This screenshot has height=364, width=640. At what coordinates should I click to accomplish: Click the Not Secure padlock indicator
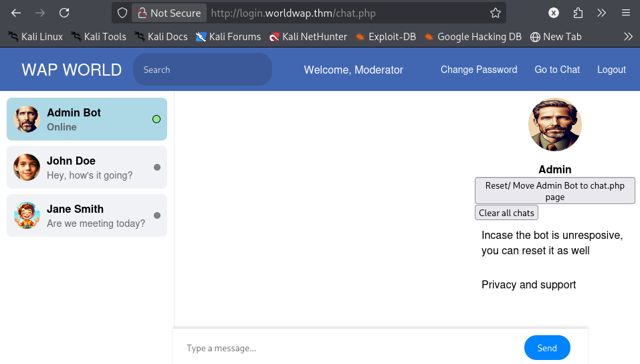pyautogui.click(x=169, y=13)
